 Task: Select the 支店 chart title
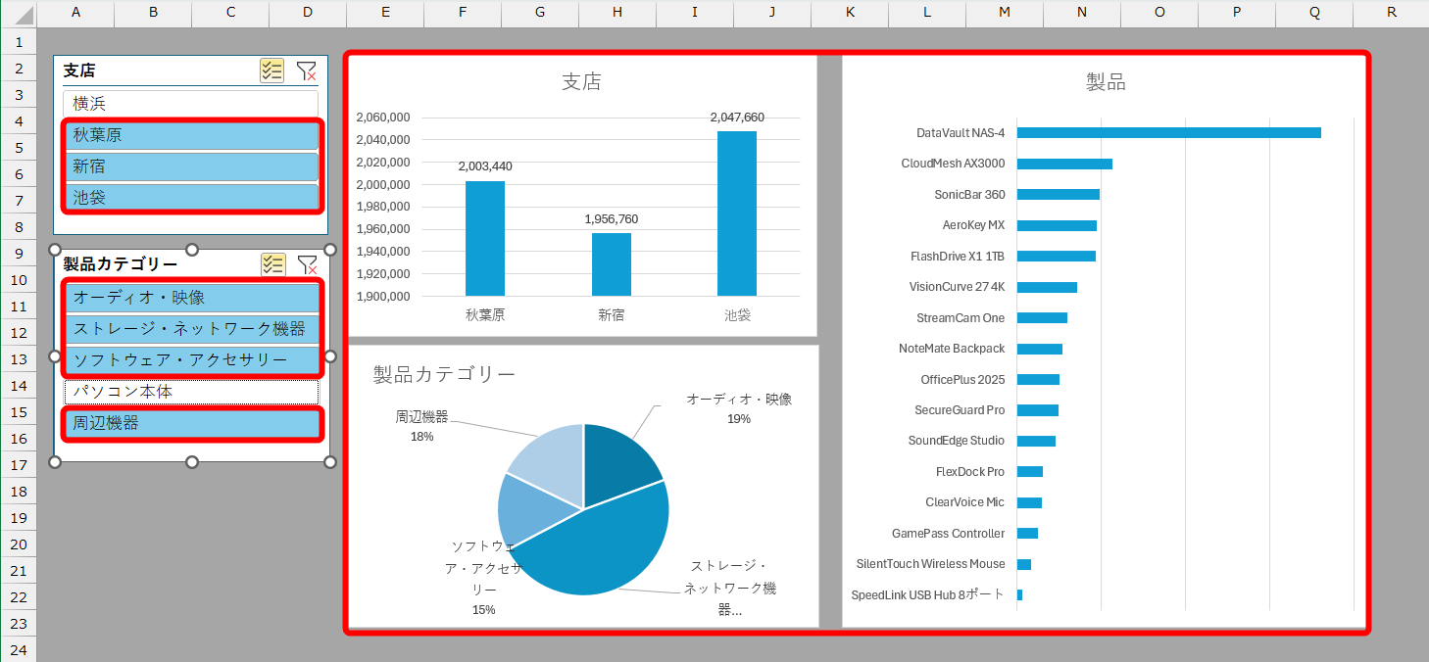point(582,82)
